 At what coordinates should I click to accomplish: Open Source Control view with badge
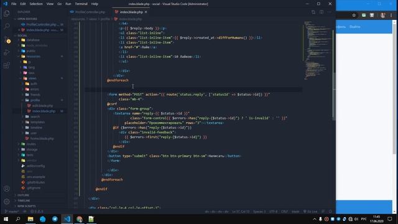7,39
